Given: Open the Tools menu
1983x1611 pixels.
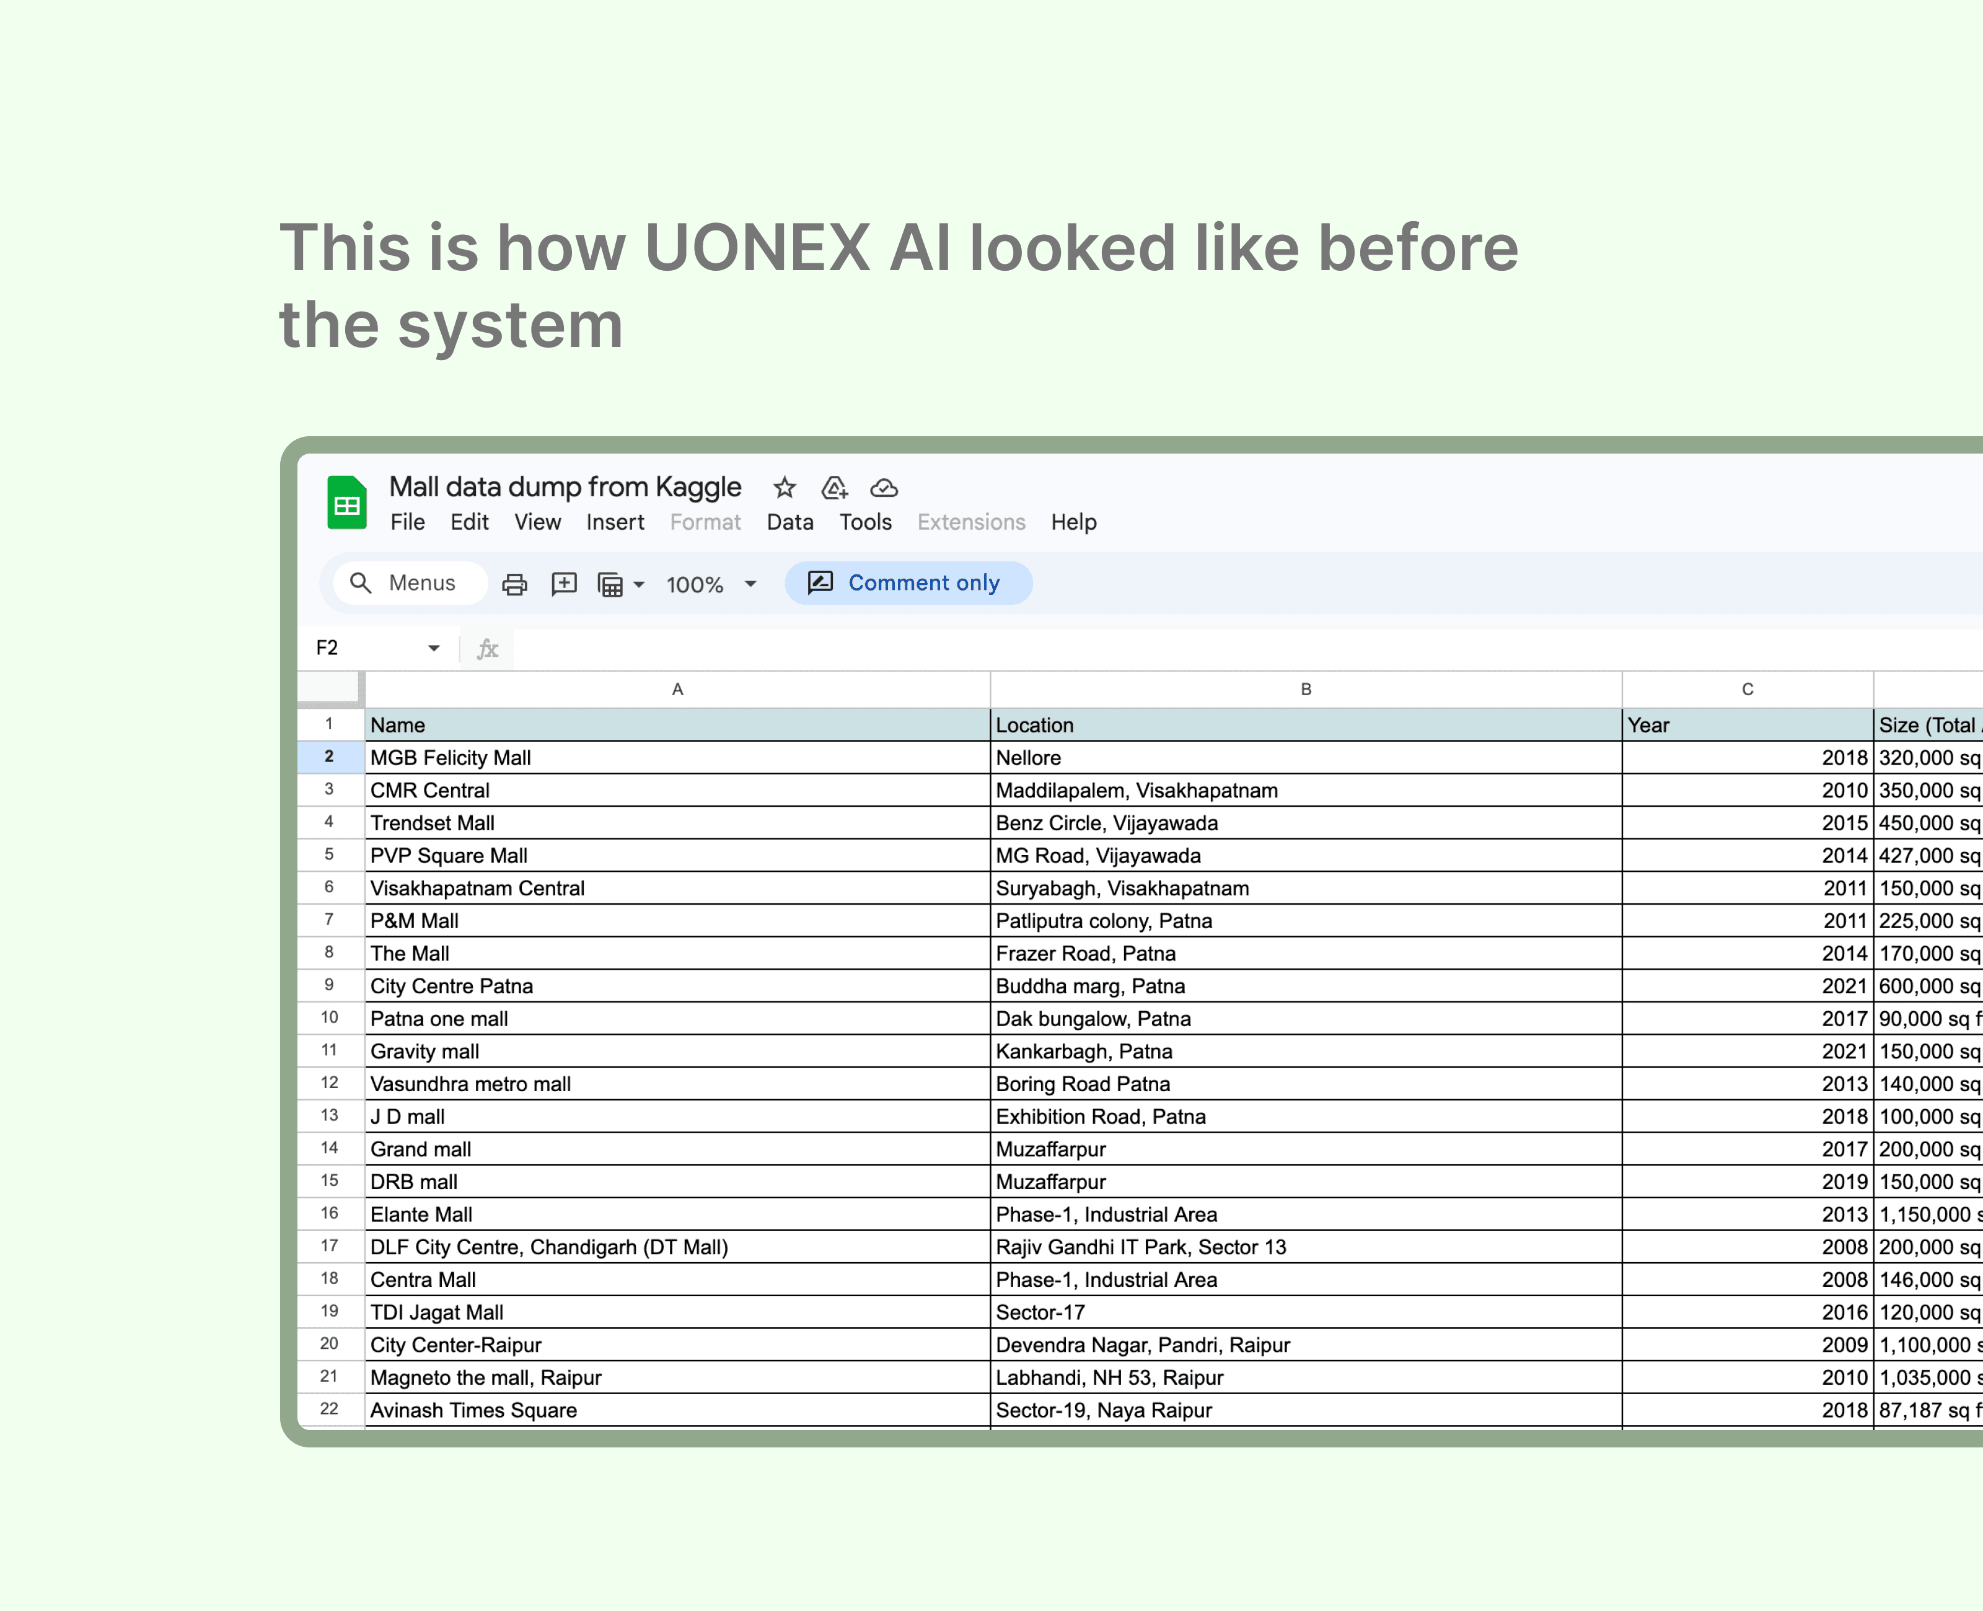Looking at the screenshot, I should point(865,522).
